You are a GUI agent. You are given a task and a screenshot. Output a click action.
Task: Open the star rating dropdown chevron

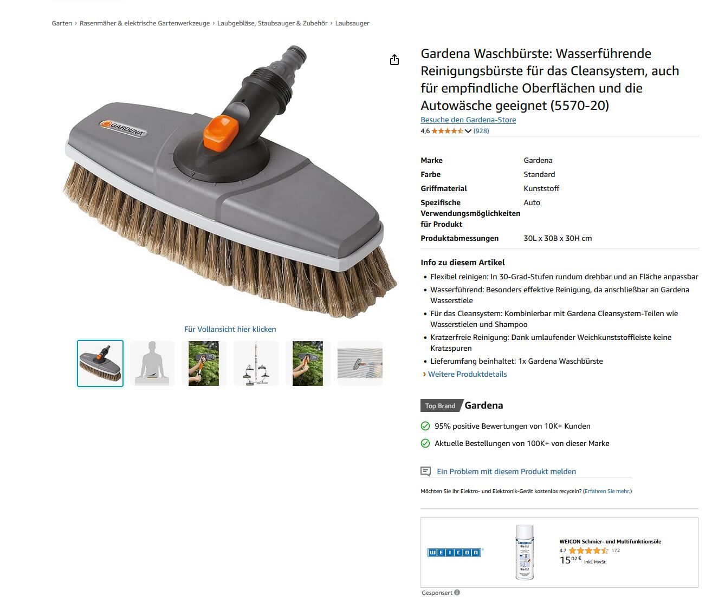pos(468,131)
